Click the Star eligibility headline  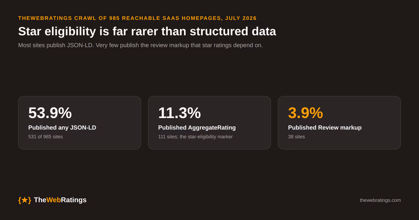[147, 31]
